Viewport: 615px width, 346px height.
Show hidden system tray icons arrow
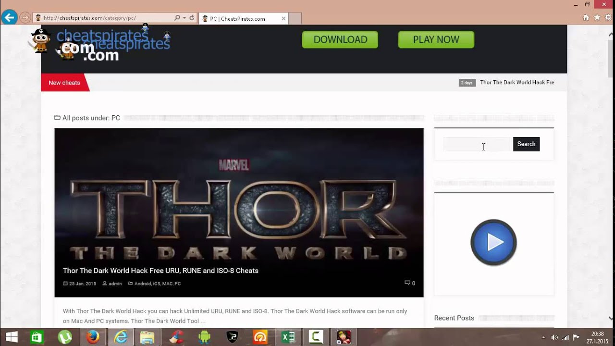pyautogui.click(x=543, y=337)
